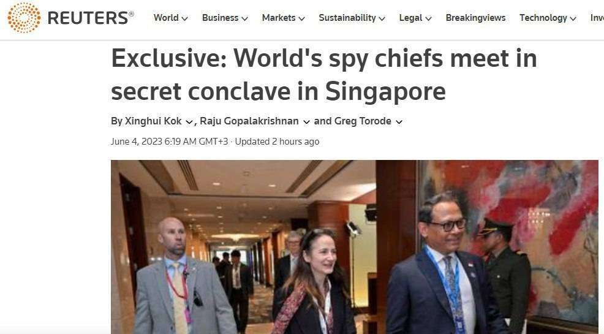The width and height of the screenshot is (604, 334).
Task: Expand the chevron after Greg Torode
Action: point(399,122)
